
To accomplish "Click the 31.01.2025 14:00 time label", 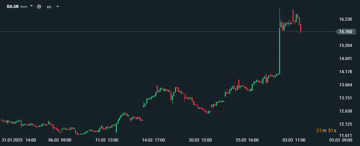I will click(19, 140).
